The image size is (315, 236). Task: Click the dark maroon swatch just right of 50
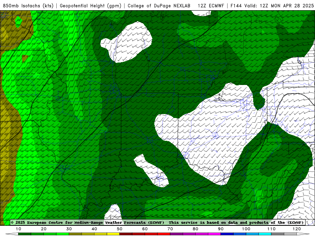(126, 234)
